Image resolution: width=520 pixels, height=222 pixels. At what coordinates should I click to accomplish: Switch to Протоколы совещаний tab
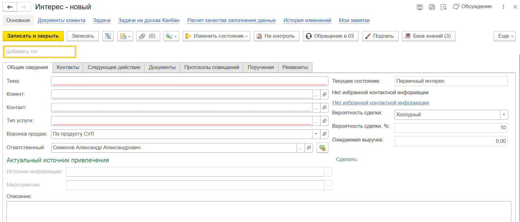212,67
